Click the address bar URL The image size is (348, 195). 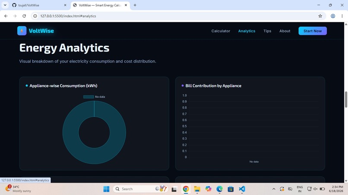pyautogui.click(x=68, y=16)
